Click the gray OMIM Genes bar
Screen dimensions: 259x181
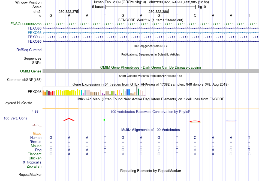pos(150,71)
